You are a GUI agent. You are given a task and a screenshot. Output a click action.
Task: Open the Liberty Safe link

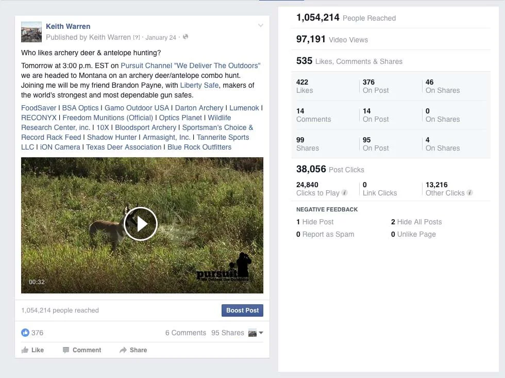199,86
